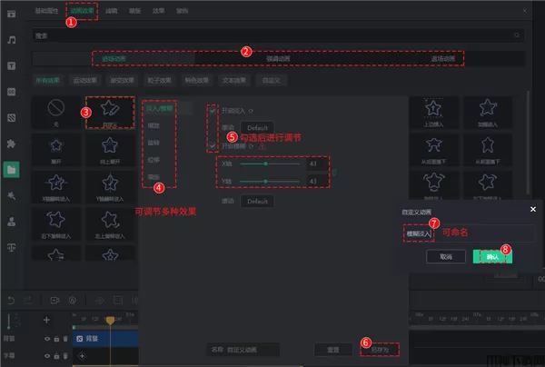Click the X轴 value field showing 43
The width and height of the screenshot is (545, 367).
click(317, 164)
